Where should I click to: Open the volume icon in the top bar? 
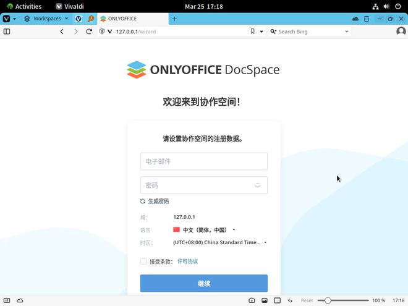pyautogui.click(x=386, y=7)
